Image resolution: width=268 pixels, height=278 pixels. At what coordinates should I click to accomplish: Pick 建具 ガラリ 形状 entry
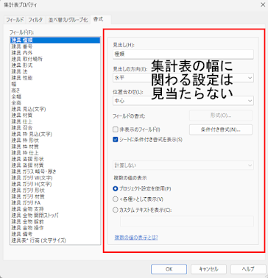(55, 190)
